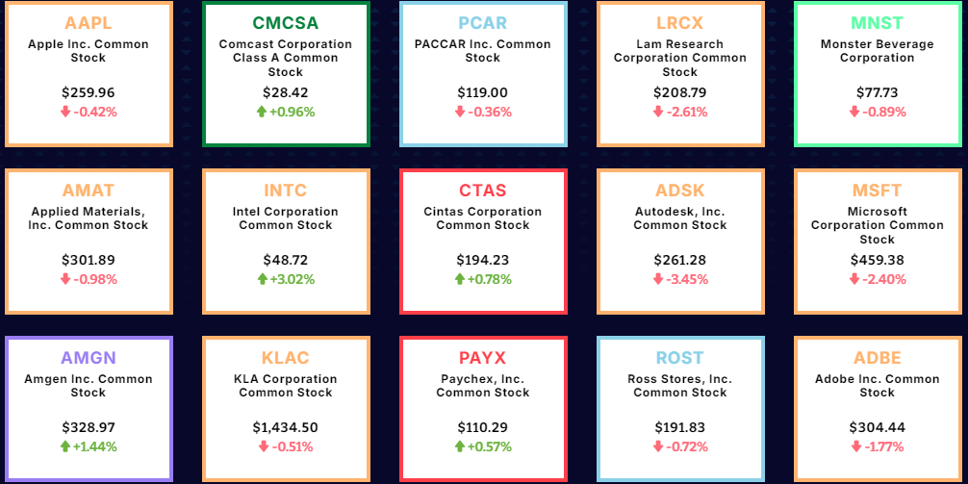The image size is (968, 484).
Task: Click the green up arrow on INTC card
Action: point(261,279)
